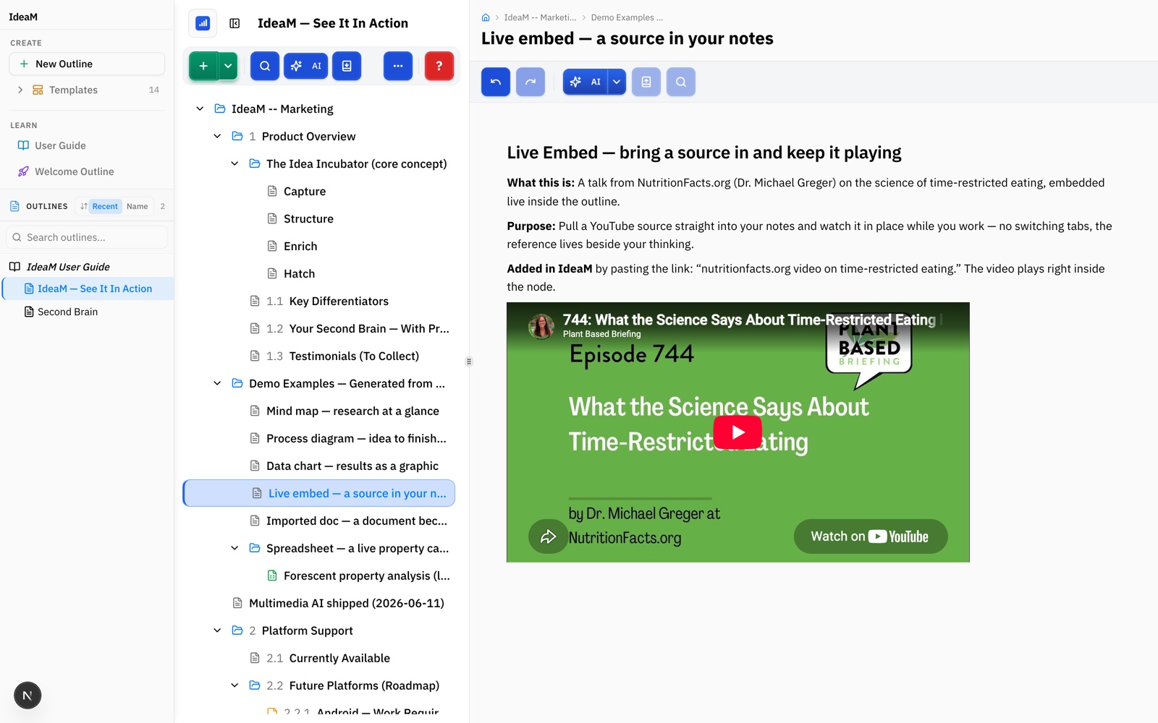
Task: Play the embedded YouTube video
Action: pos(738,432)
